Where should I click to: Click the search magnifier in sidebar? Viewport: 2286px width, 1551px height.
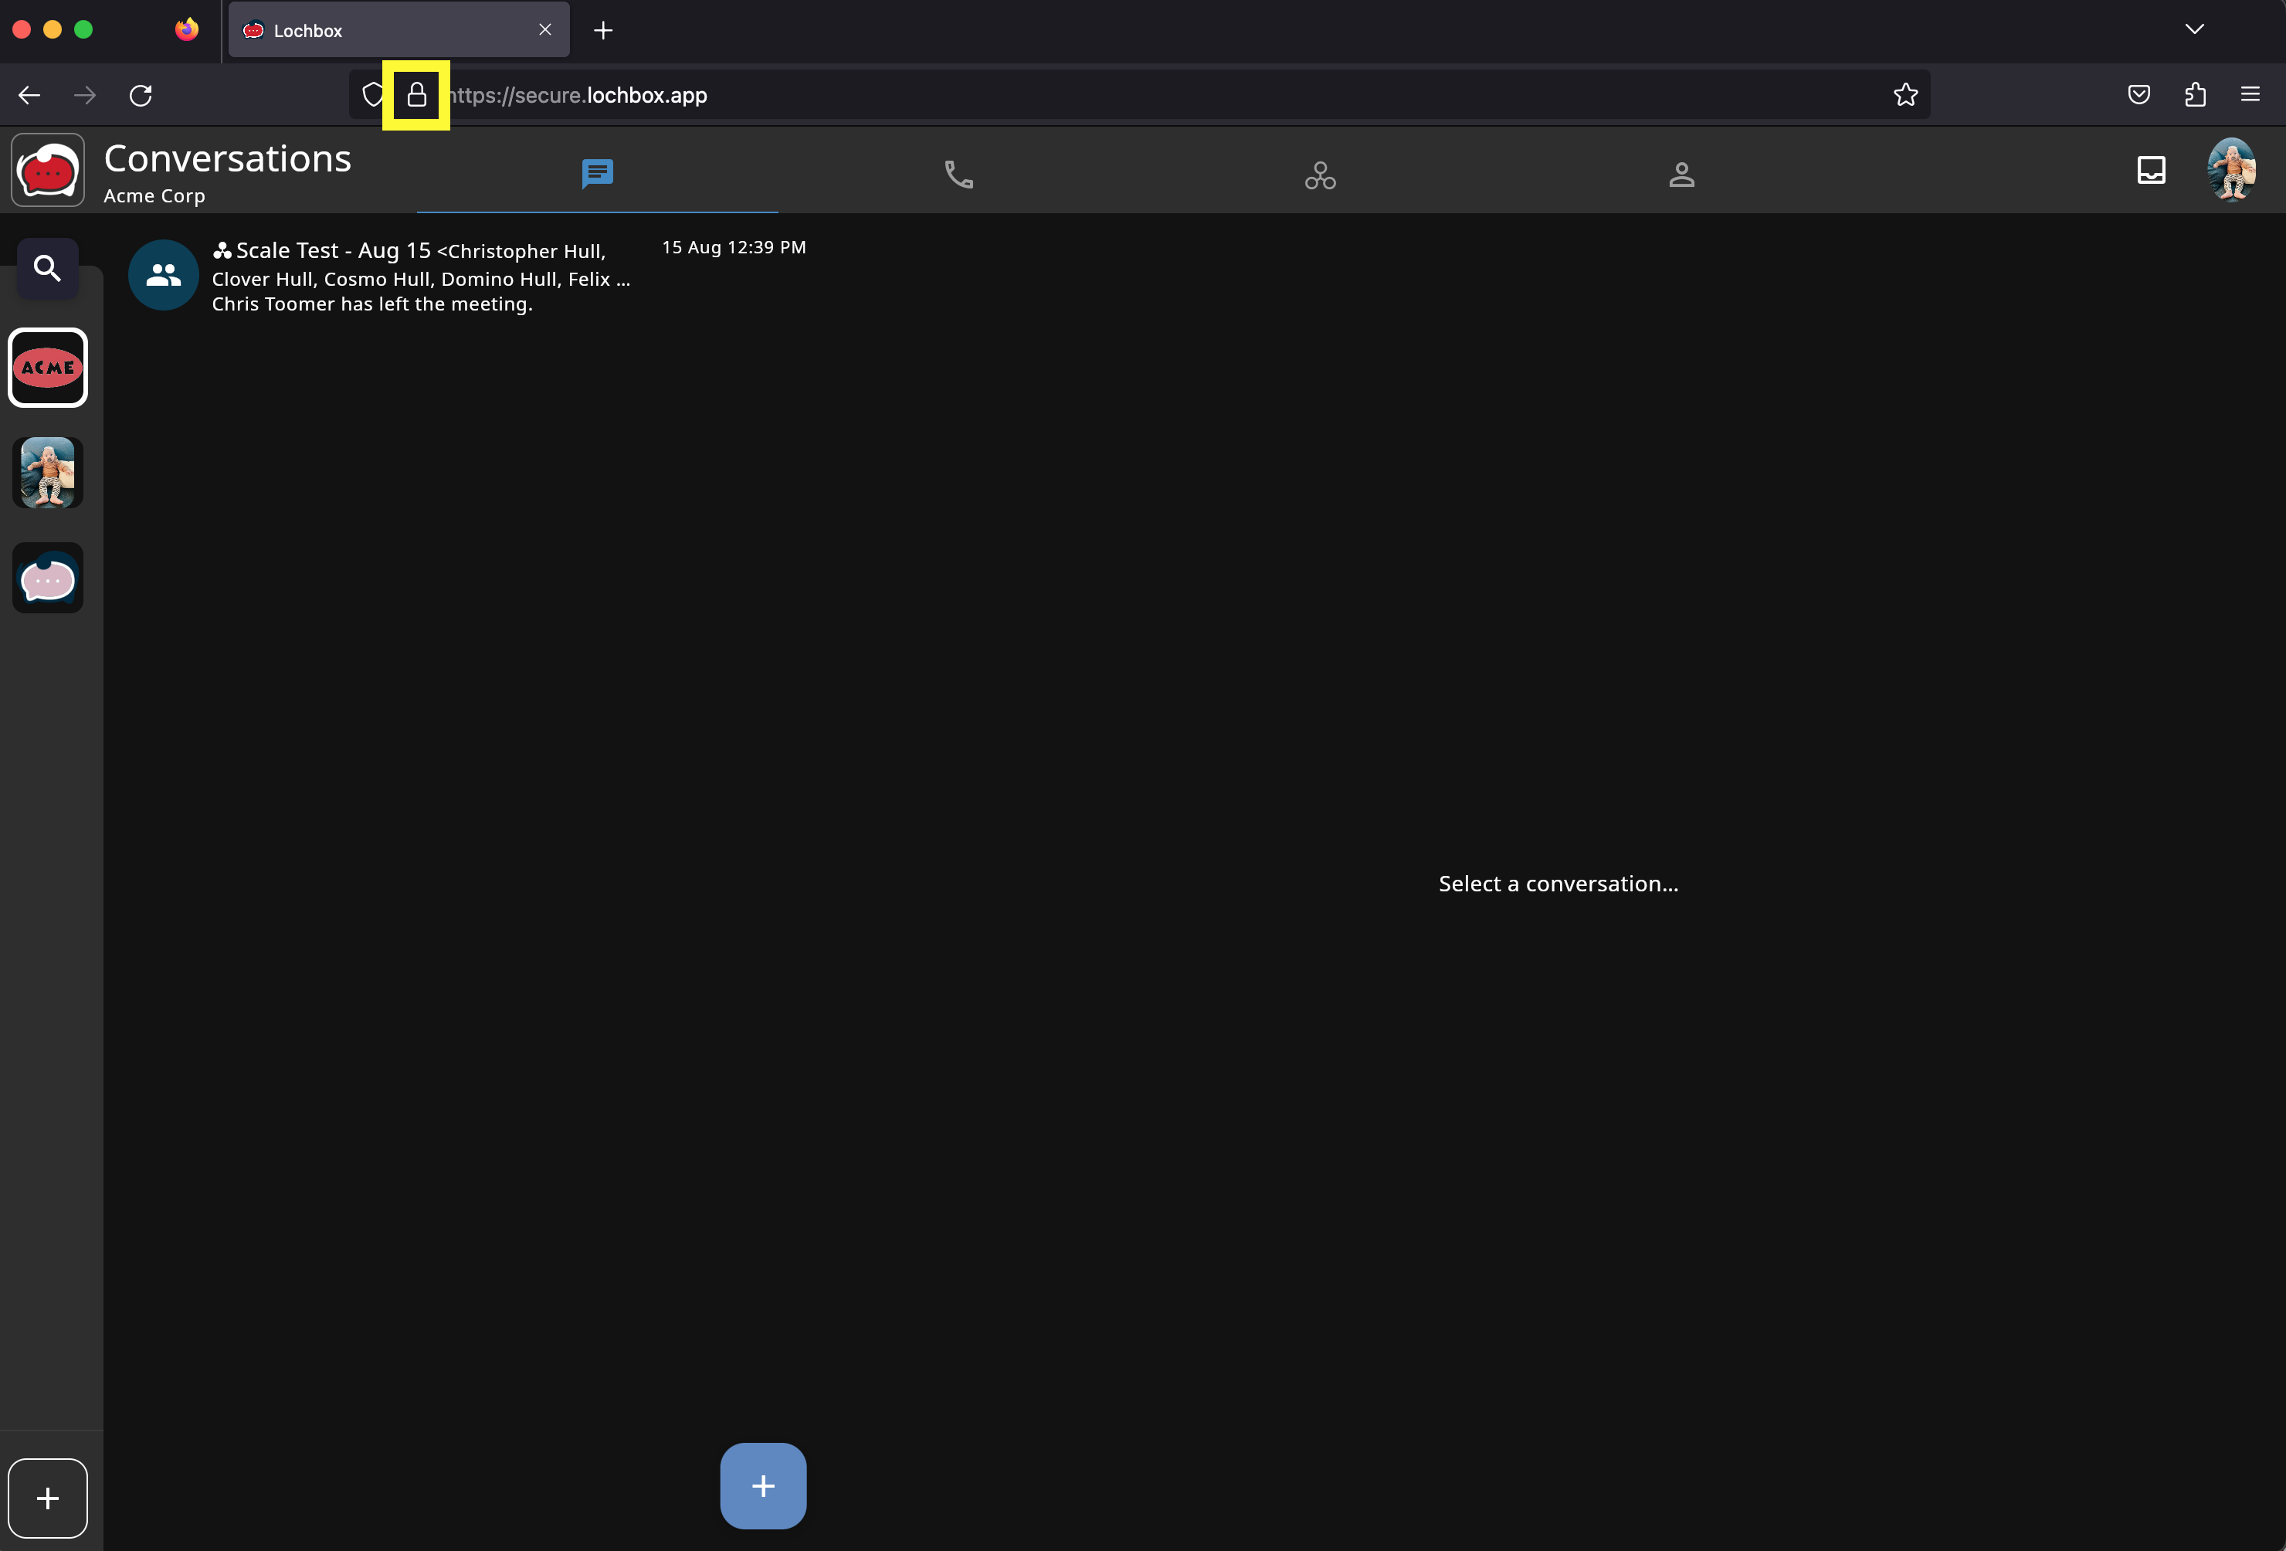(x=47, y=267)
